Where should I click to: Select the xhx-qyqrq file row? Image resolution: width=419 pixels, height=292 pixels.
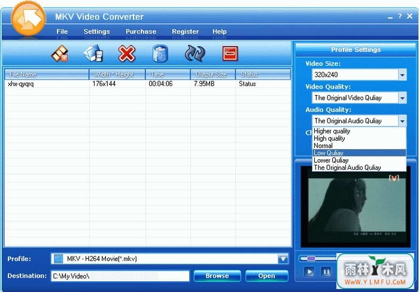click(147, 84)
